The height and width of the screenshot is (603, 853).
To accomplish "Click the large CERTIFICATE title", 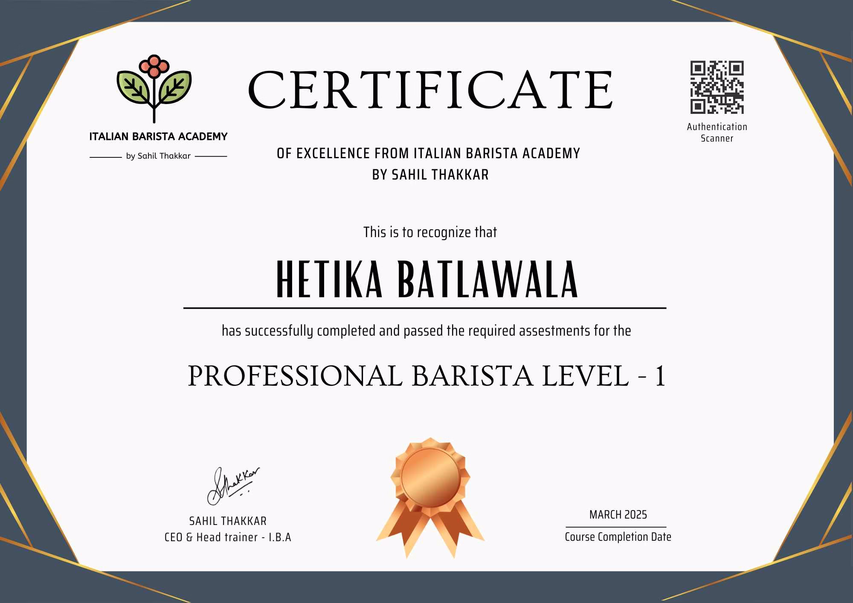I will coord(430,90).
